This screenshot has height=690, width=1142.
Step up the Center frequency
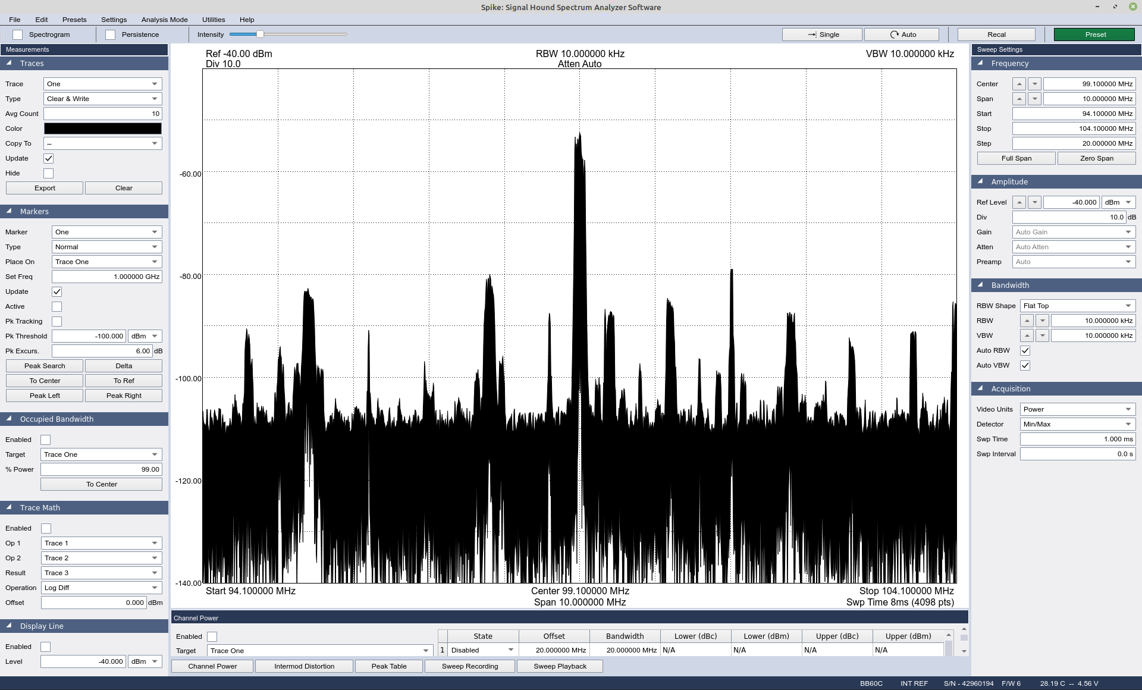click(x=1019, y=83)
